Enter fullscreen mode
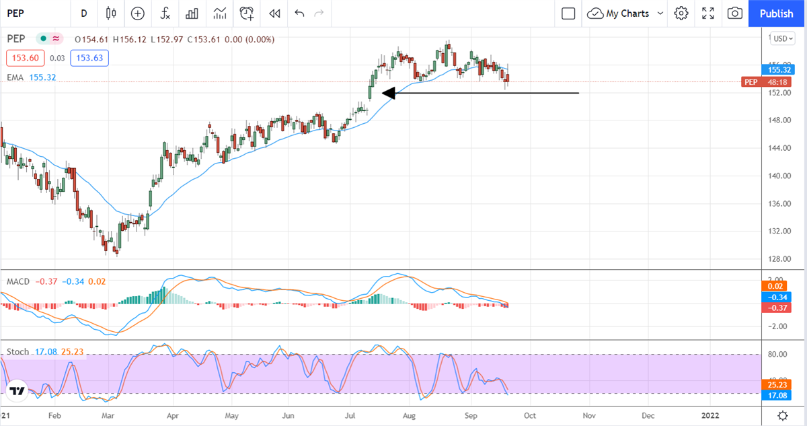The height and width of the screenshot is (426, 807). coord(708,13)
